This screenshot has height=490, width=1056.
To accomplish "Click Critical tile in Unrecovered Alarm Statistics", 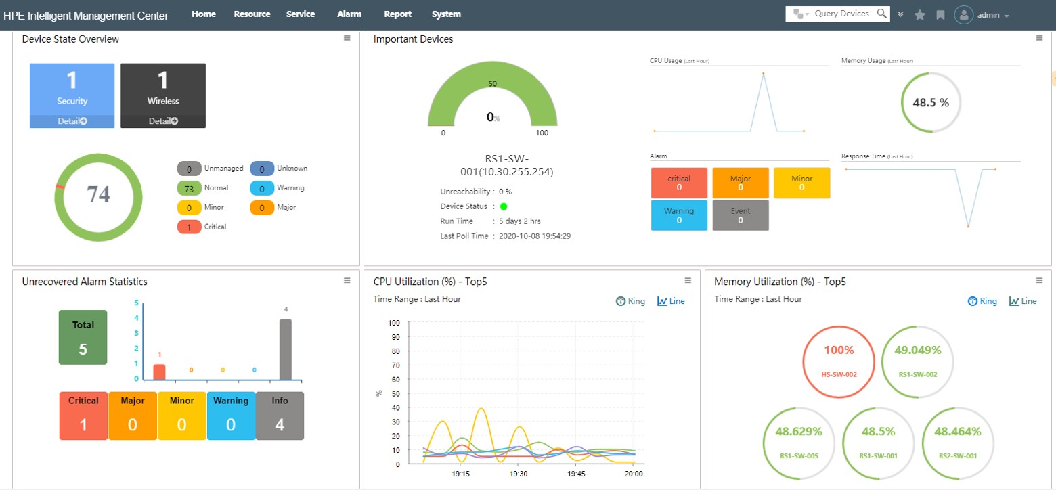I will click(83, 416).
